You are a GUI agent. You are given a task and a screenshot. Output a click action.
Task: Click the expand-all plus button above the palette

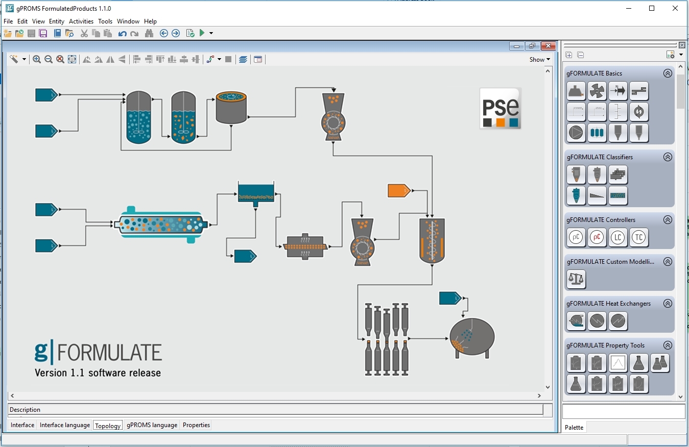point(569,55)
